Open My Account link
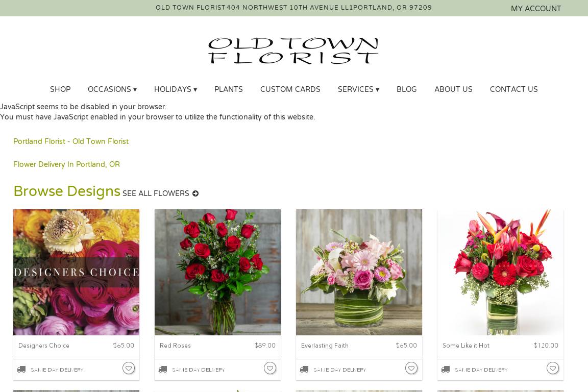This screenshot has width=588, height=392. pos(536,8)
